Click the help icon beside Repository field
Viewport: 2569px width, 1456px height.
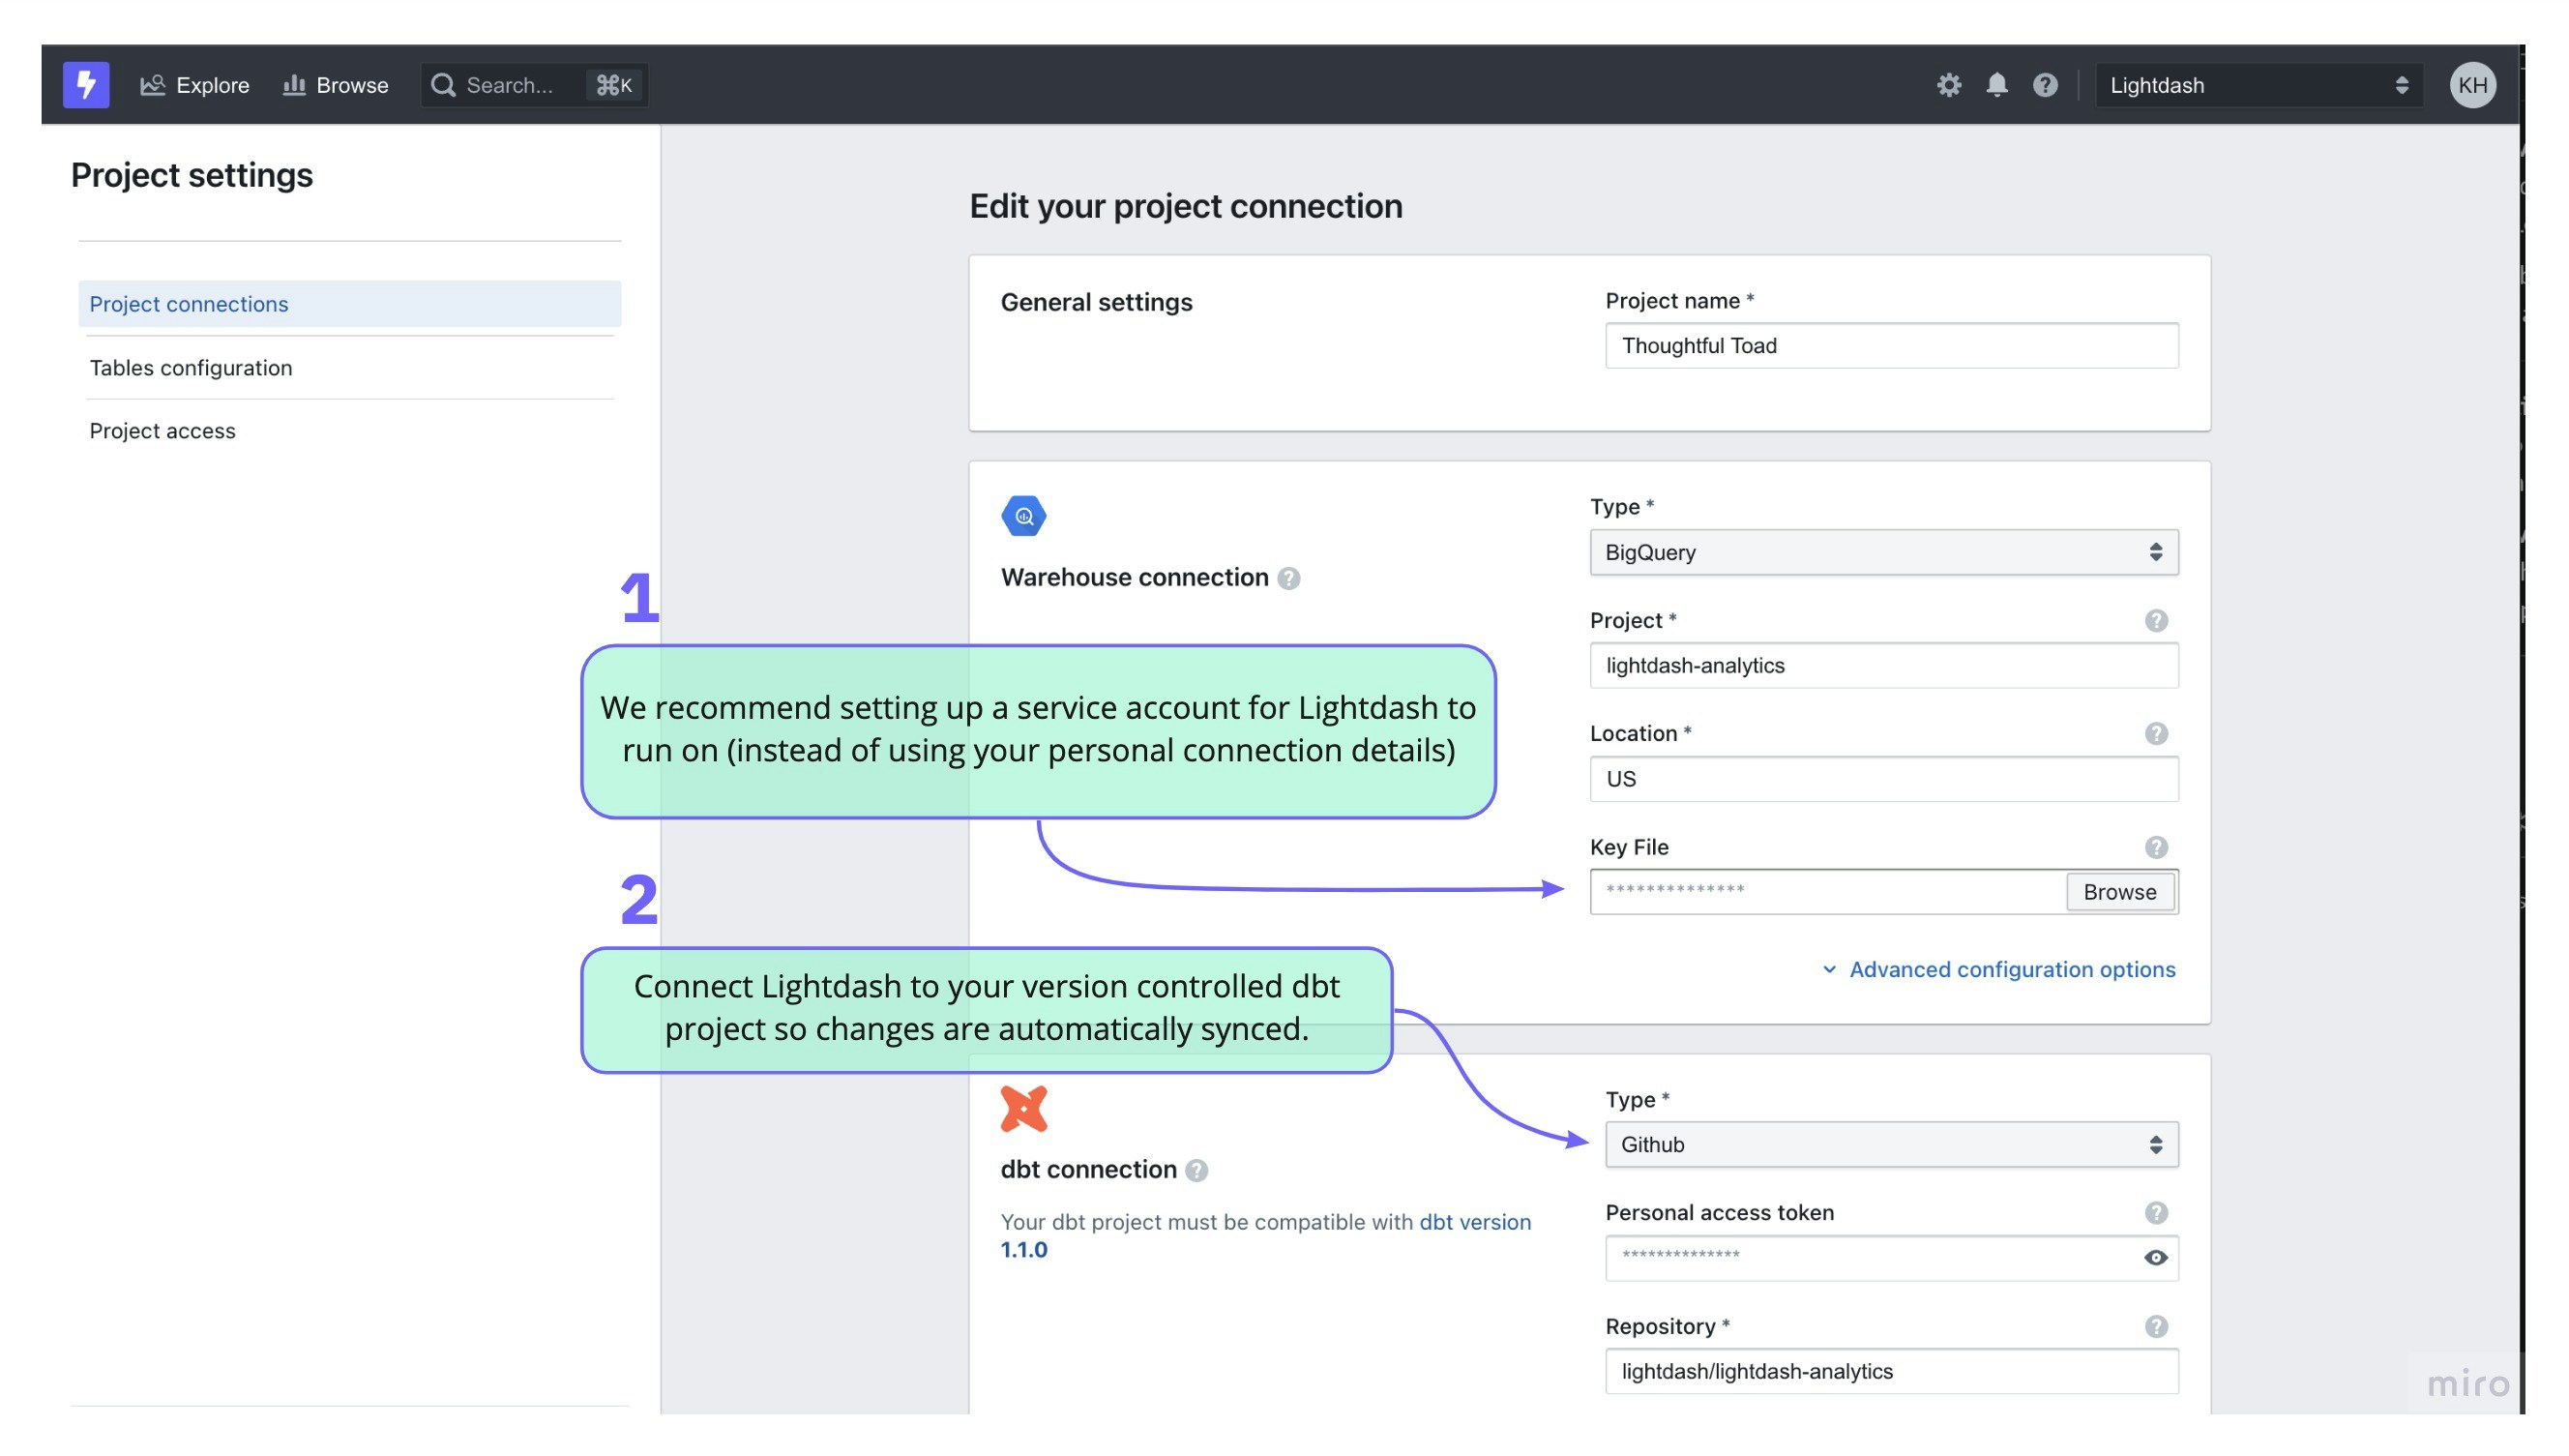coord(2155,1326)
